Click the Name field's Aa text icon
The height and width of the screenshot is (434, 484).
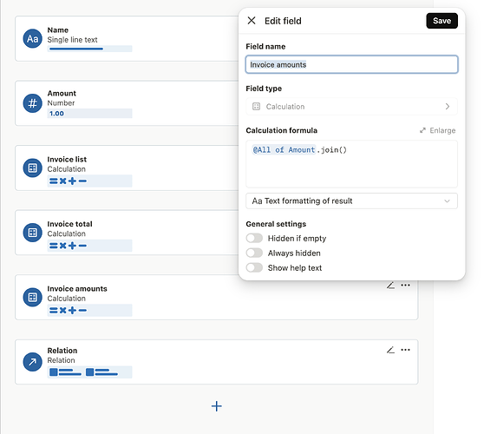[x=32, y=39]
